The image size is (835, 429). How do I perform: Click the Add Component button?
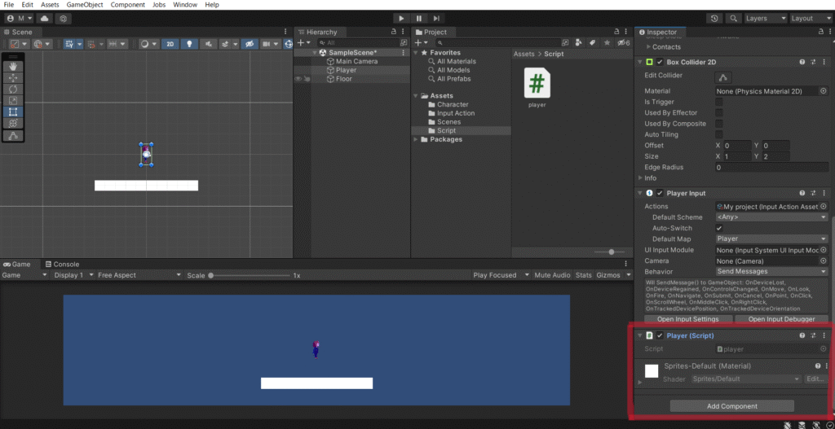point(731,405)
